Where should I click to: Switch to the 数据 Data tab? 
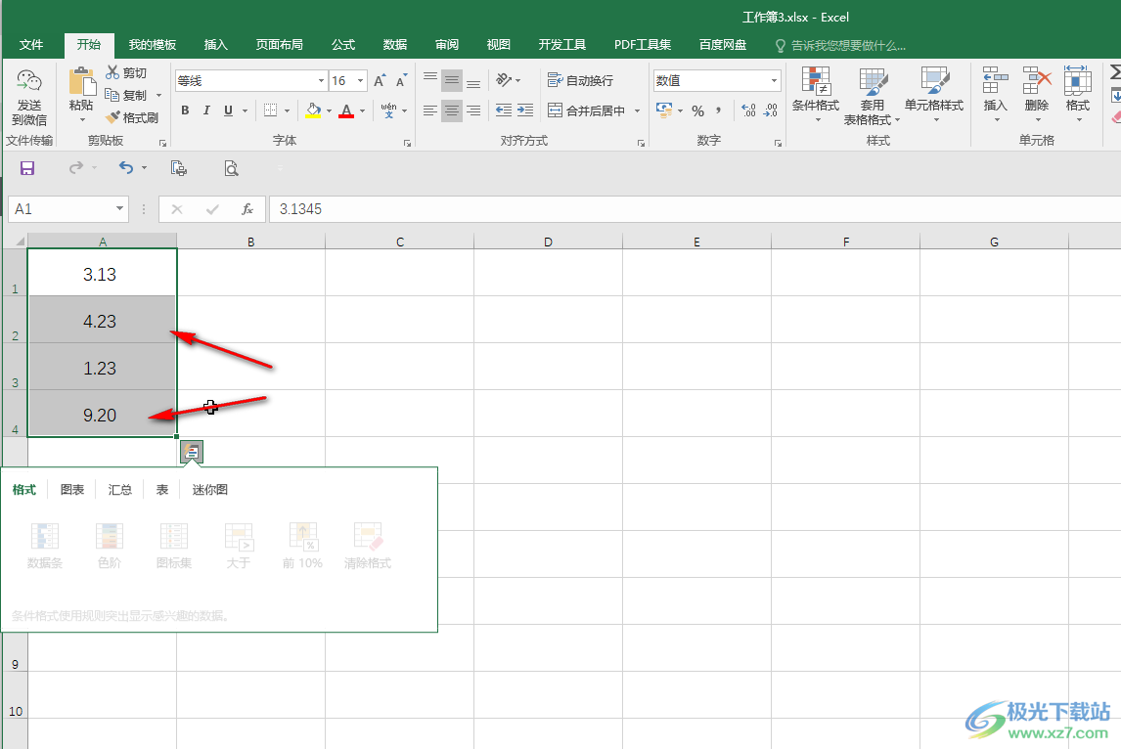point(394,45)
